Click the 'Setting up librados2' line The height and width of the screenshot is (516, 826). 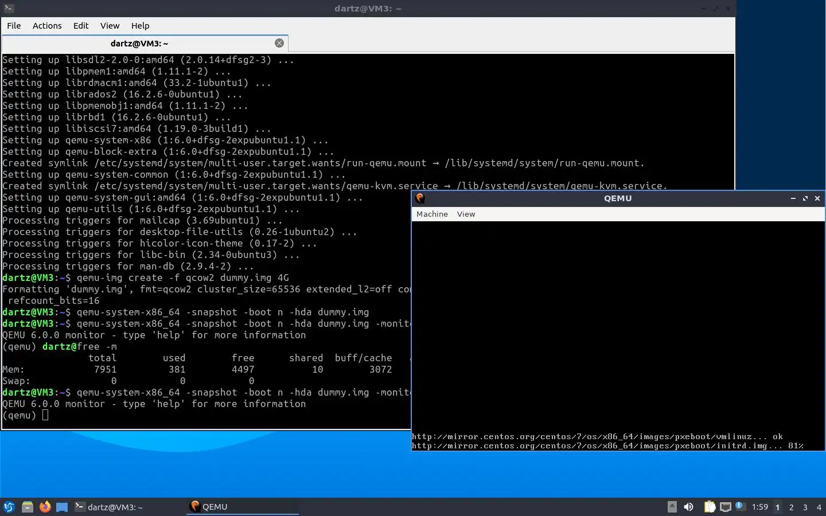point(122,94)
